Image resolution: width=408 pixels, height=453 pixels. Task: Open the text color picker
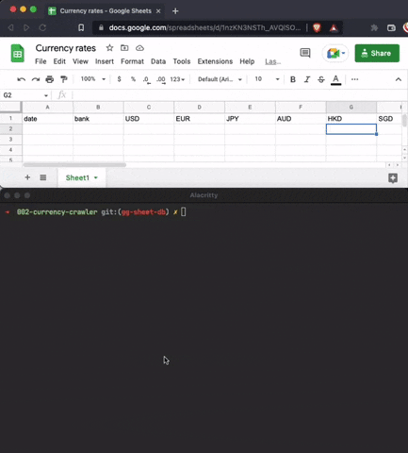click(335, 79)
